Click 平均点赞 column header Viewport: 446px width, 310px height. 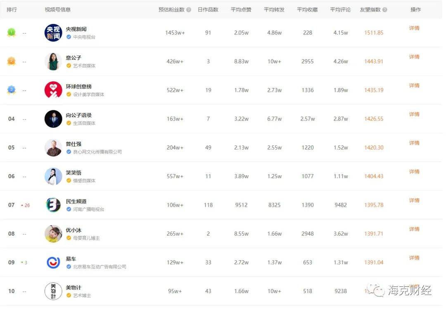241,10
